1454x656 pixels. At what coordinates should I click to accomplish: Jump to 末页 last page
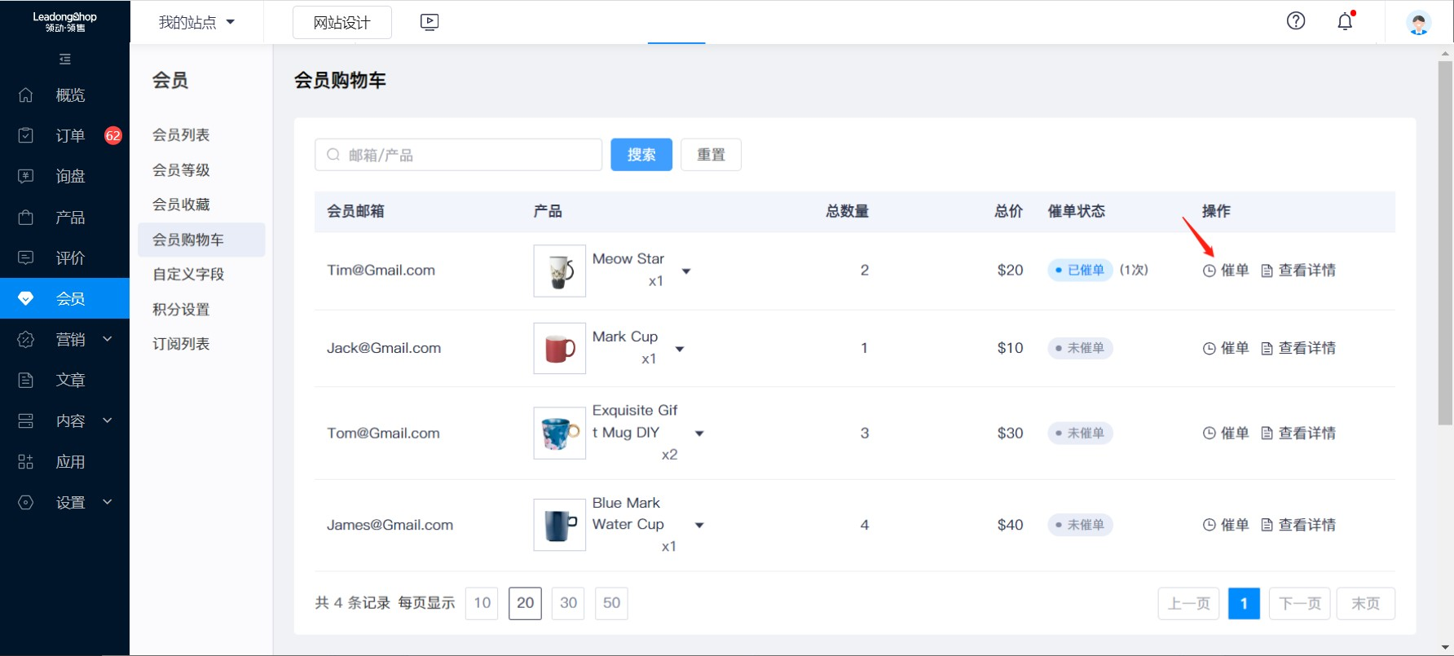pos(1365,604)
